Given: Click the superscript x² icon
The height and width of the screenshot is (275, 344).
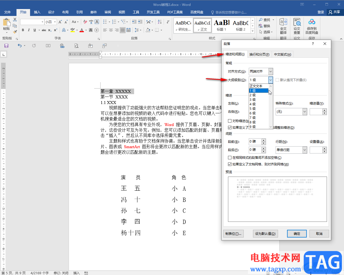Looking at the screenshot, I should coord(55,30).
